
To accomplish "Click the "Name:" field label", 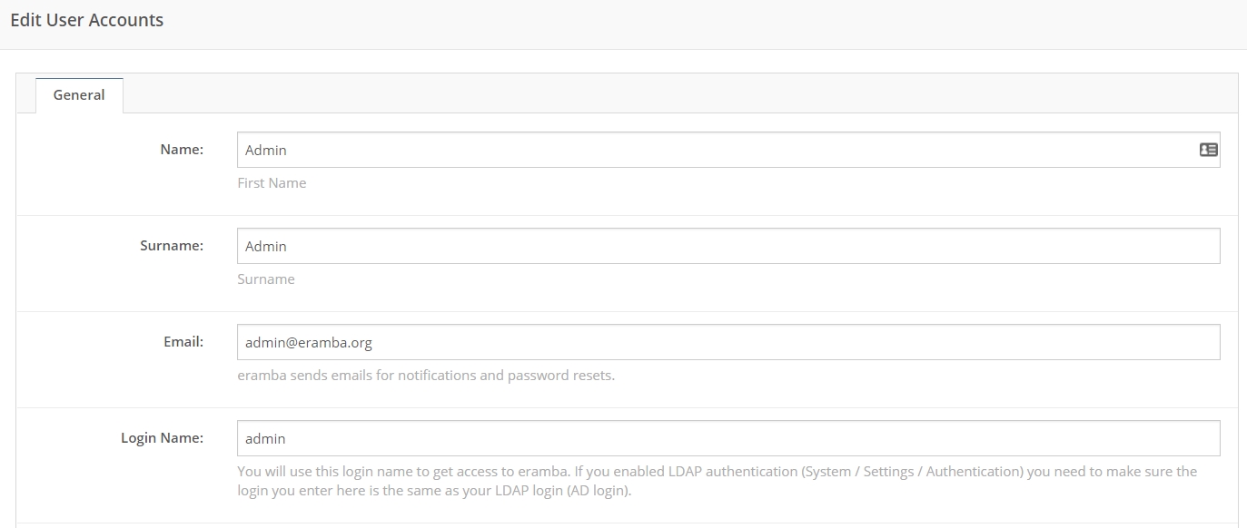I will (182, 149).
